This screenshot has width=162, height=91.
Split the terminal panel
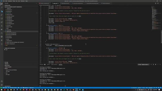coord(153,64)
